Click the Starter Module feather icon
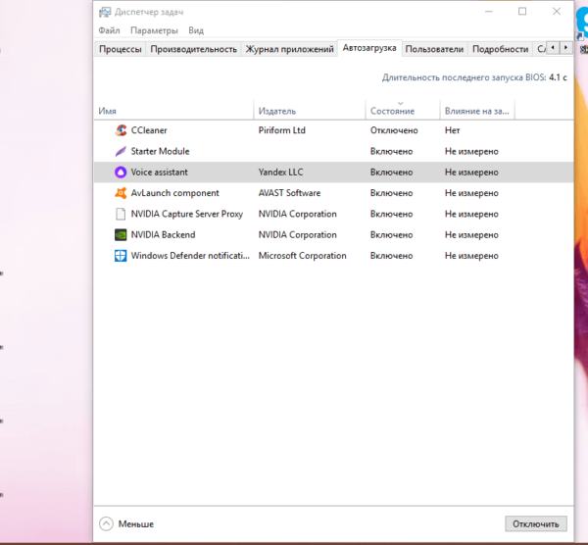This screenshot has width=588, height=545. 121,151
